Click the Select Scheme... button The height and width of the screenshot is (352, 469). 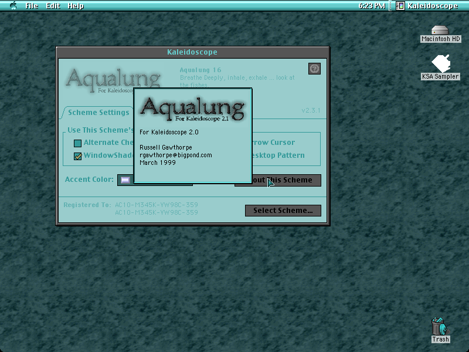pyautogui.click(x=283, y=211)
